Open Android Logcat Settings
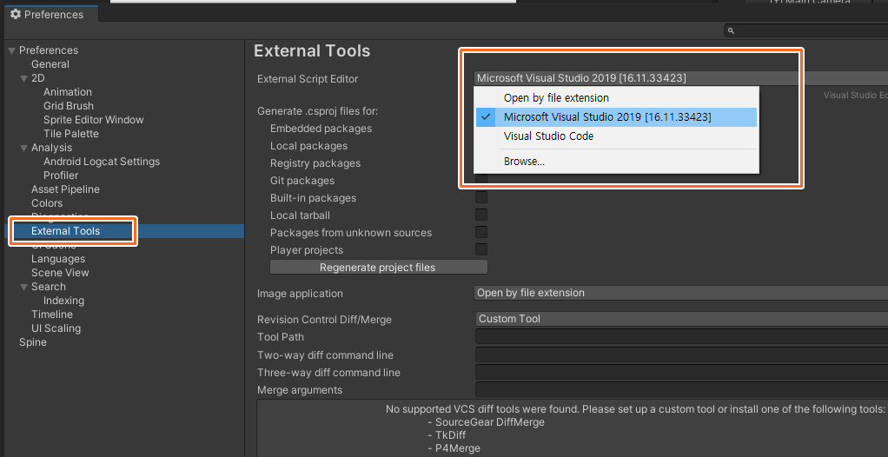This screenshot has height=457, width=888. [x=102, y=162]
